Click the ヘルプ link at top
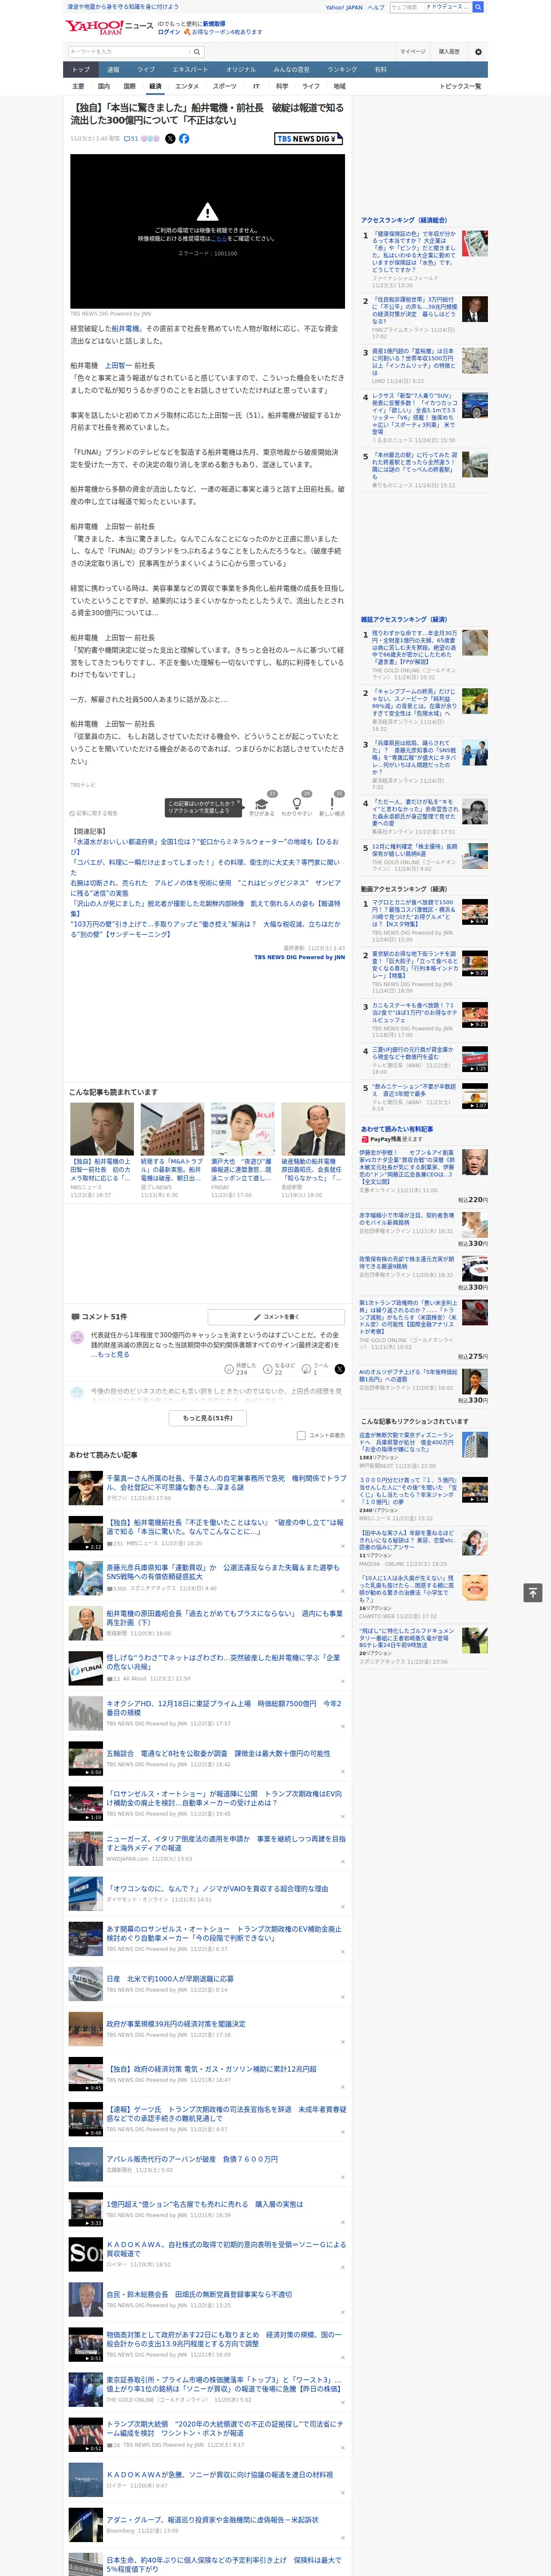Viewport: 551px width, 2576px height. click(376, 7)
